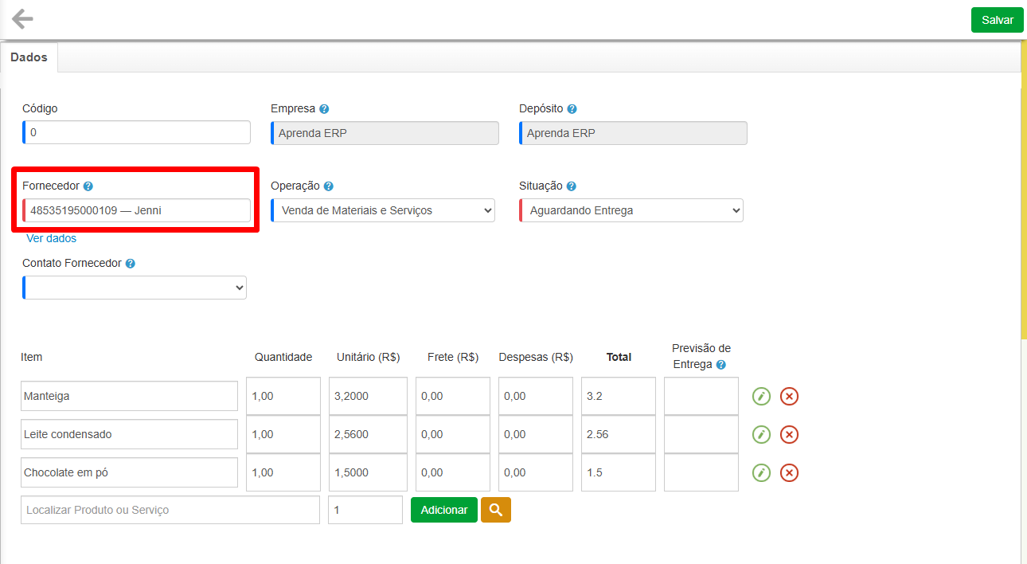Open the Contato Fornecedor dropdown
The width and height of the screenshot is (1027, 564).
[x=135, y=288]
